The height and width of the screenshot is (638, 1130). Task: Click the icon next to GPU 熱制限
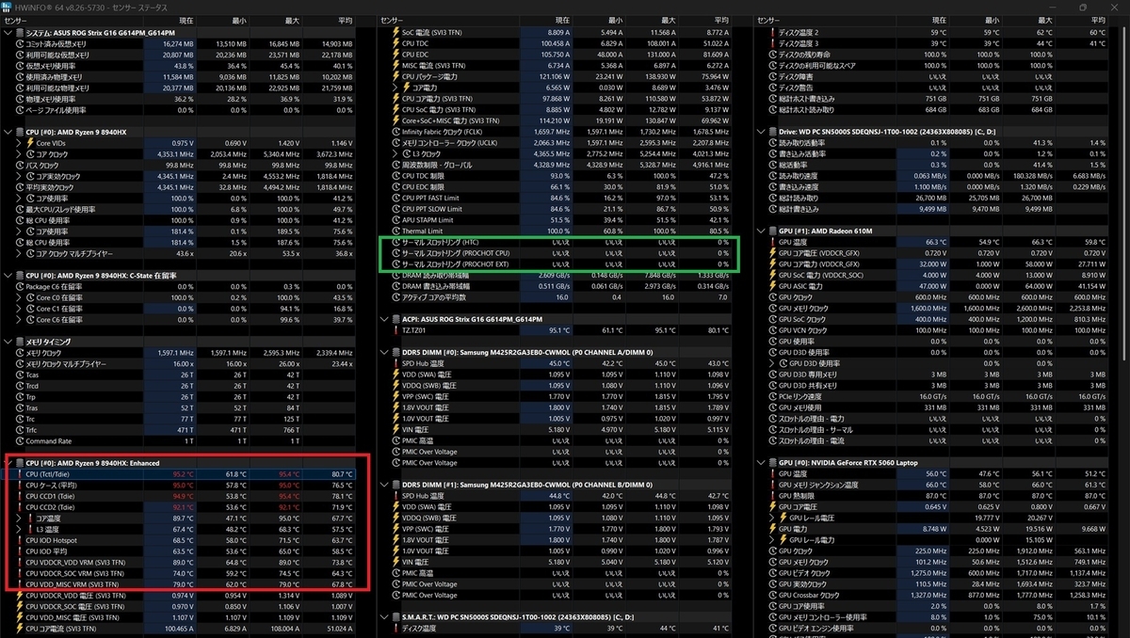point(772,496)
